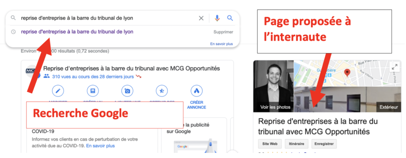Screen dimensions: 406x158
Task: Click the pencil Modifier icon
Action: [x=58, y=91]
